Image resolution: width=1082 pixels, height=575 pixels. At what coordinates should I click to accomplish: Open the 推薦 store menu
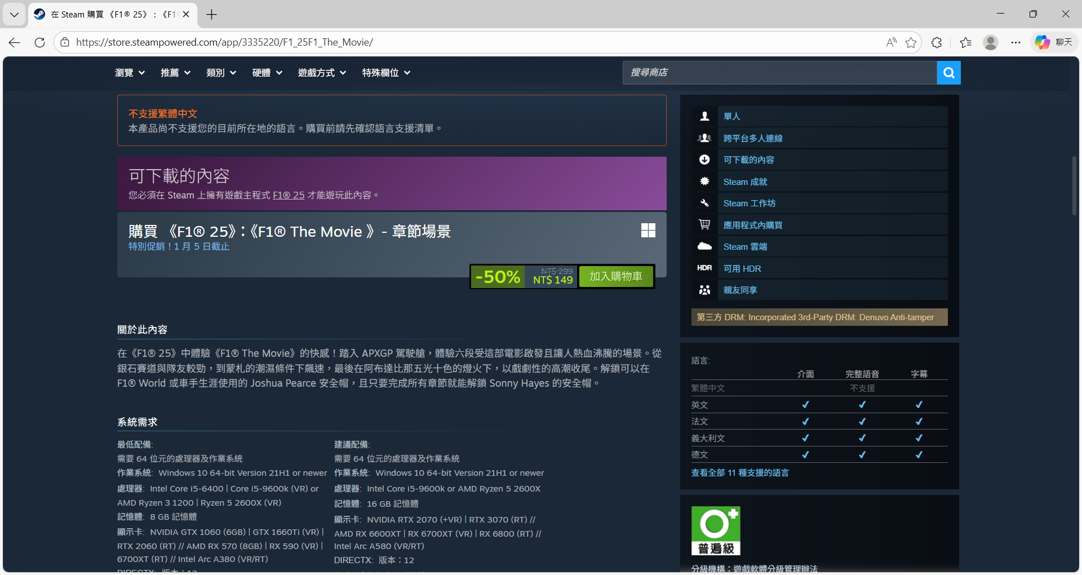point(175,73)
